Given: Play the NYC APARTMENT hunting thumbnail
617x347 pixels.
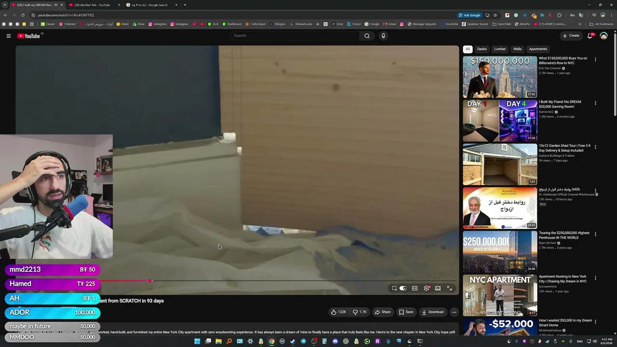Looking at the screenshot, I should [500, 295].
